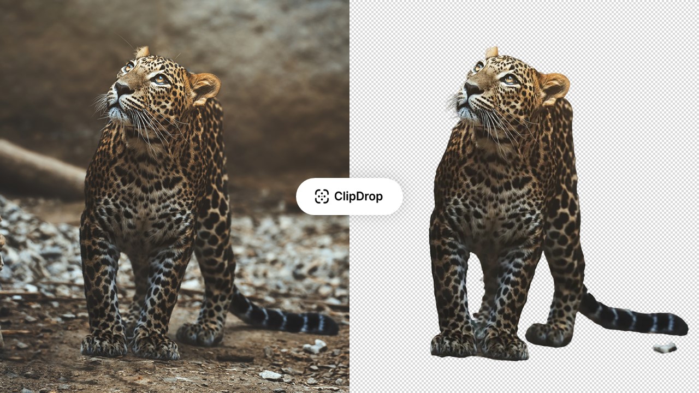The image size is (699, 393).
Task: Click the leftover white rock fragment in cutout
Action: pos(665,347)
